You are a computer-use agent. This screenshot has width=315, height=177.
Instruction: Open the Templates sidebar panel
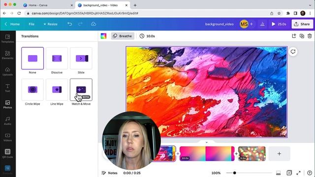8,38
